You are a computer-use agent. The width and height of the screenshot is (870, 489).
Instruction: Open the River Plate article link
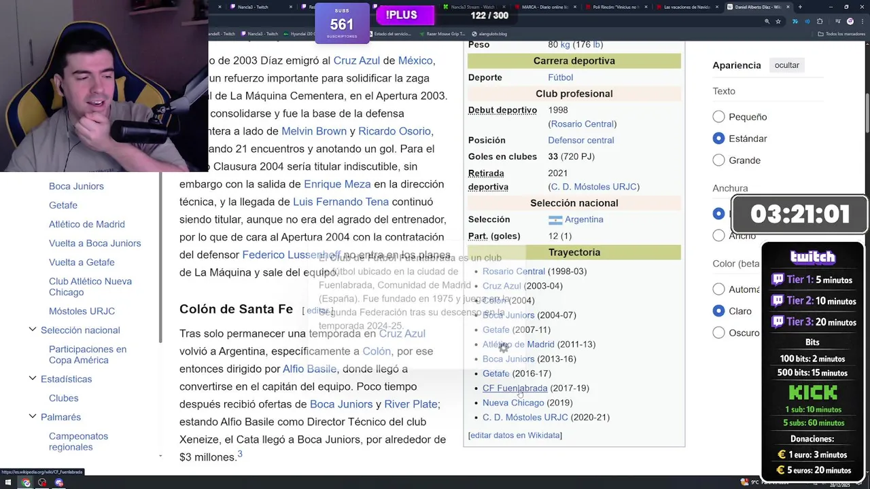coord(411,404)
